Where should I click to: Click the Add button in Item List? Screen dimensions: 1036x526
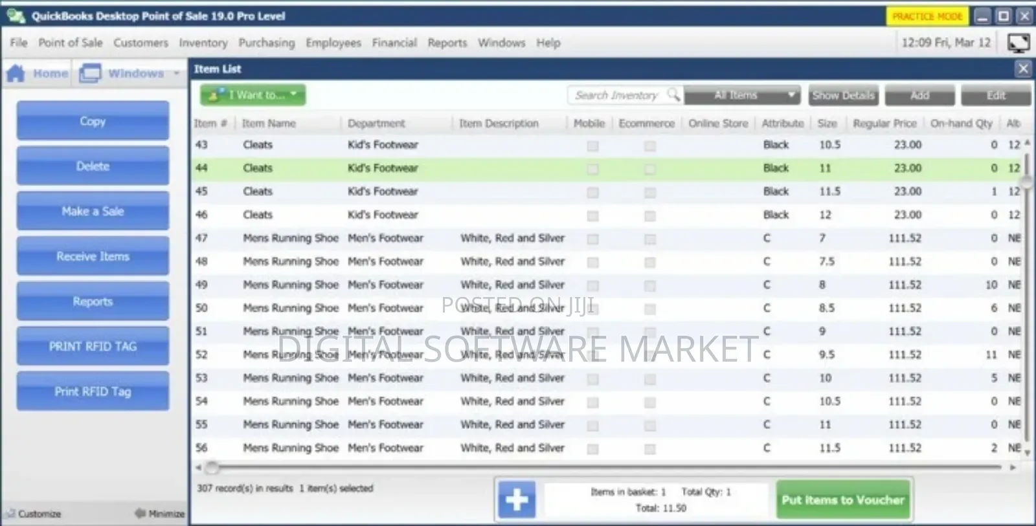[919, 95]
